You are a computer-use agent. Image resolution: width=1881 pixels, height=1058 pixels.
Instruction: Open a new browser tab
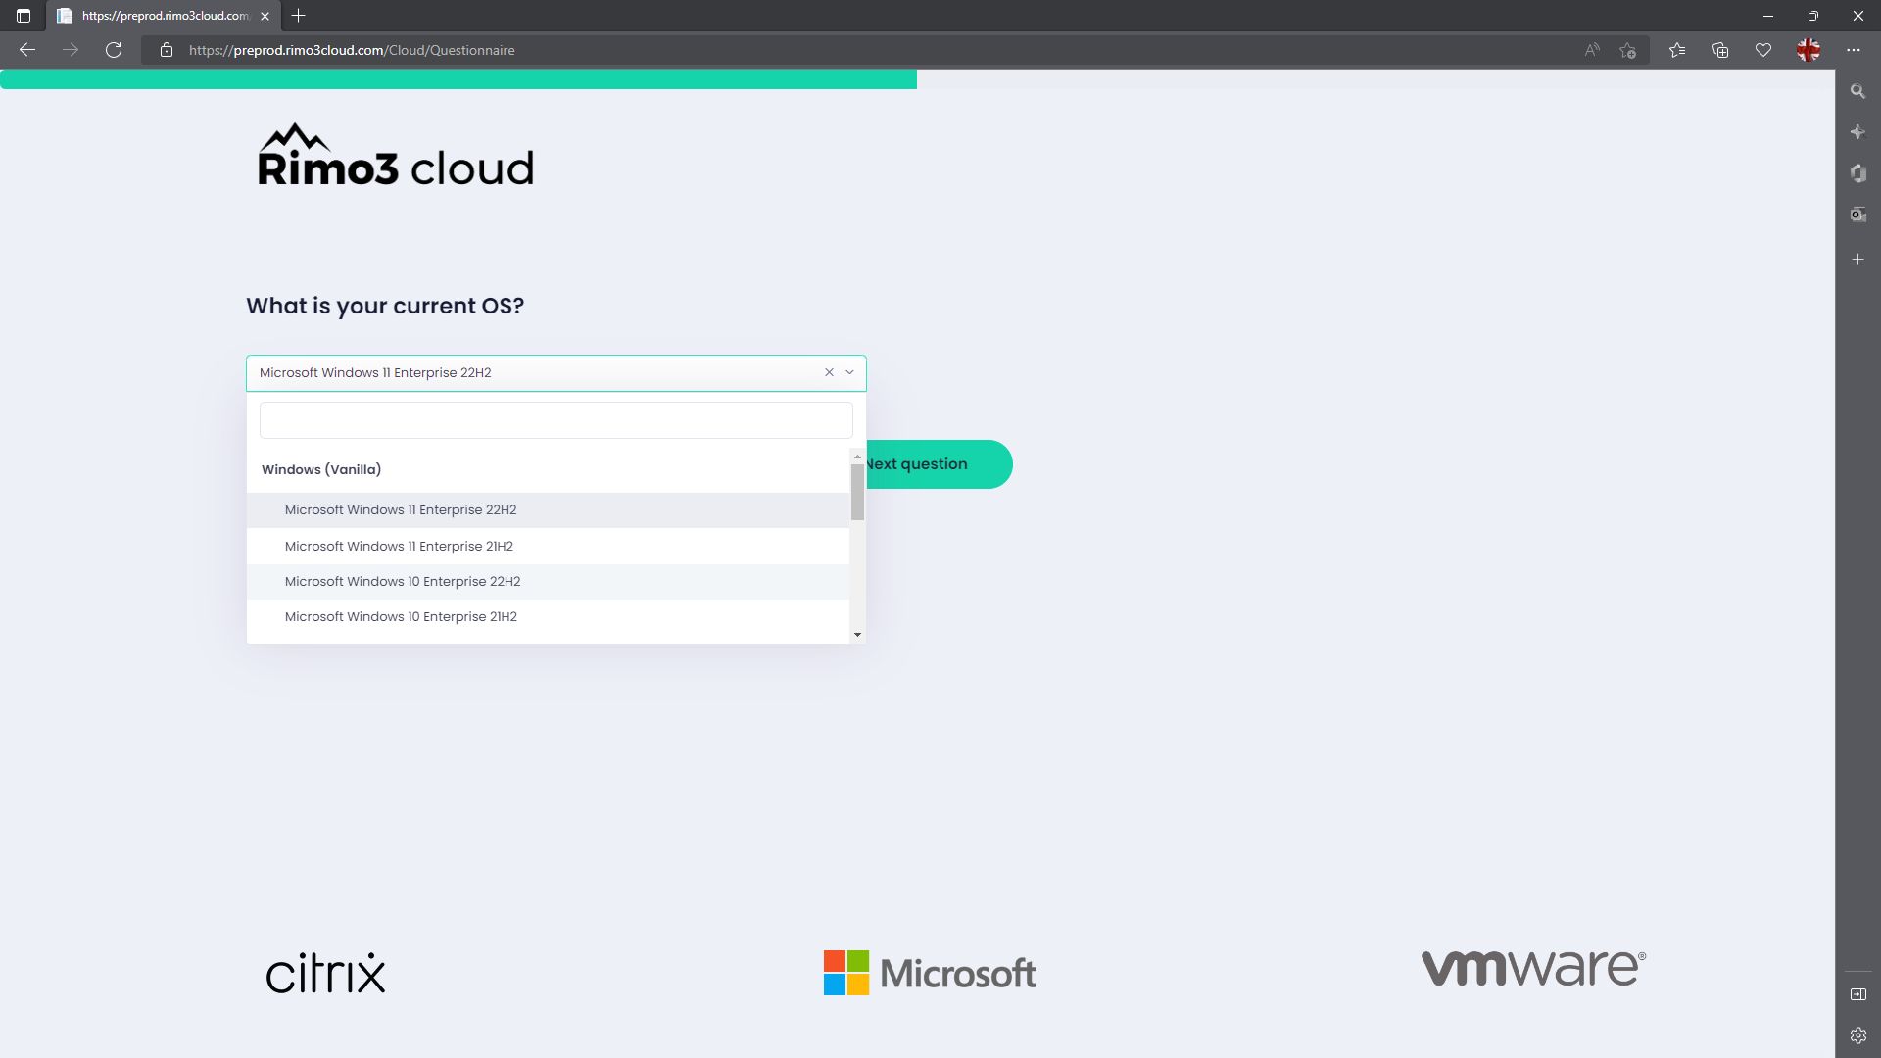[x=299, y=16]
